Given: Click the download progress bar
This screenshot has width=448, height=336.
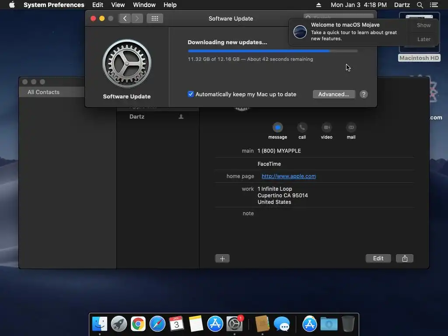Looking at the screenshot, I should [x=273, y=51].
